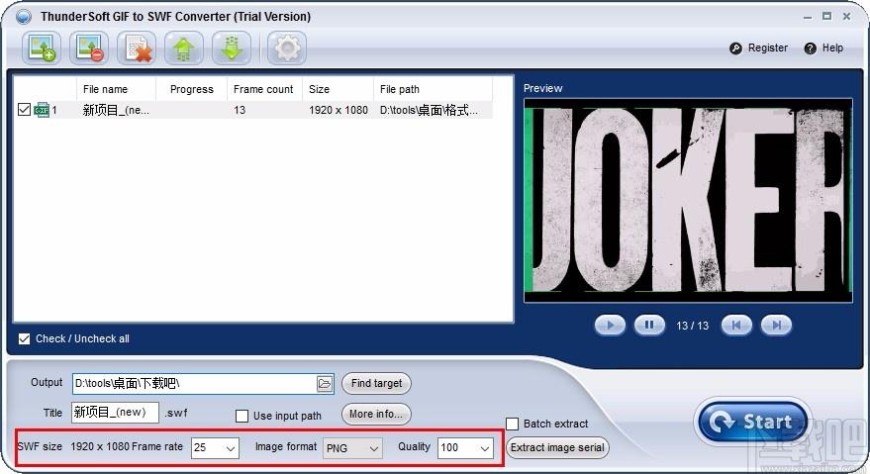This screenshot has height=474, width=870.
Task: Click the Title input field
Action: [116, 413]
